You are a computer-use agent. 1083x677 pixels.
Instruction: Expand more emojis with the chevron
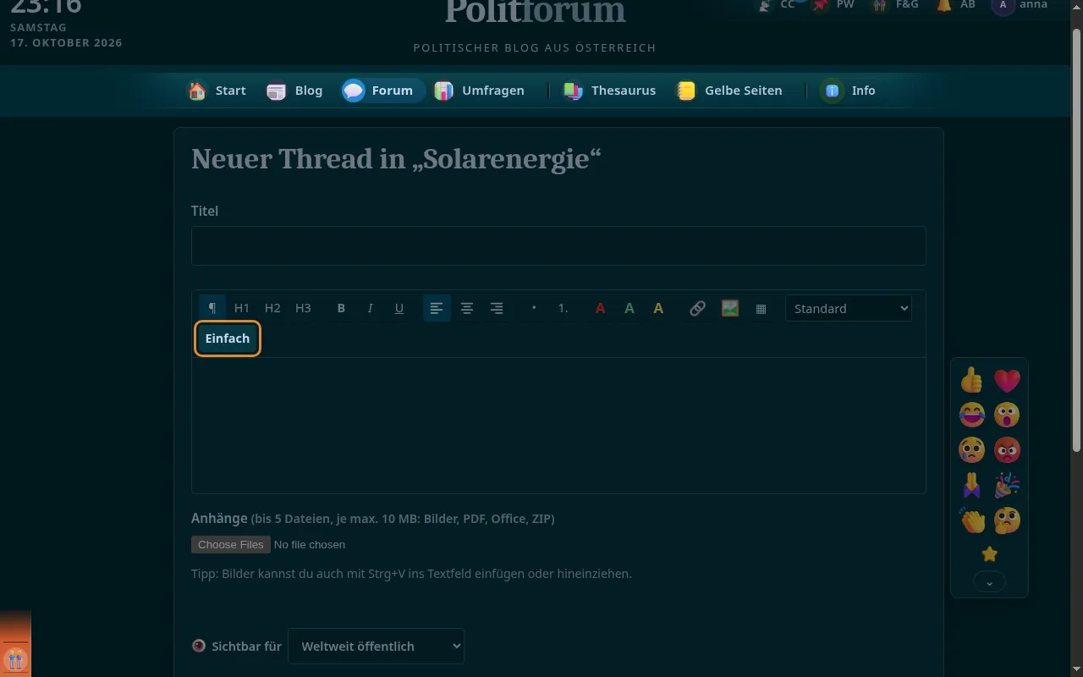coord(989,582)
